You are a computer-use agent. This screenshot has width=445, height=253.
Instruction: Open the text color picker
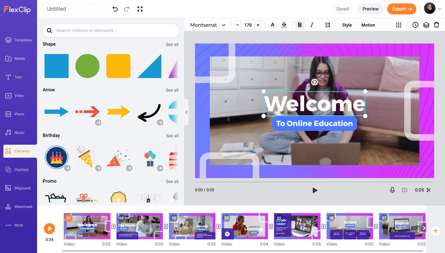272,25
